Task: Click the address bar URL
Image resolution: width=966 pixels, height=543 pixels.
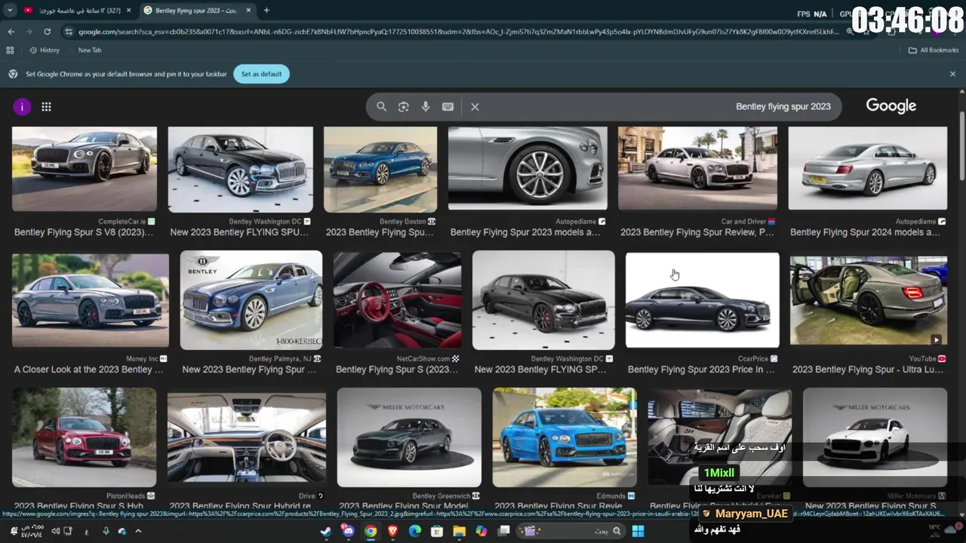Action: point(458,32)
